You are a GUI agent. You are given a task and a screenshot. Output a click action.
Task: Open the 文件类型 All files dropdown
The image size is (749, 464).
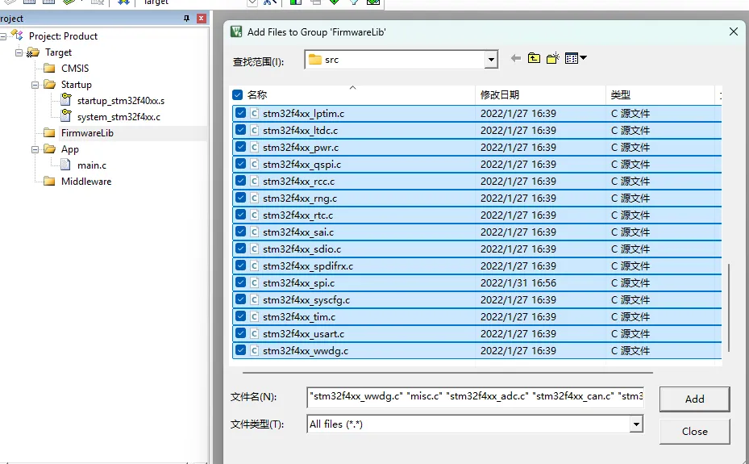[636, 424]
